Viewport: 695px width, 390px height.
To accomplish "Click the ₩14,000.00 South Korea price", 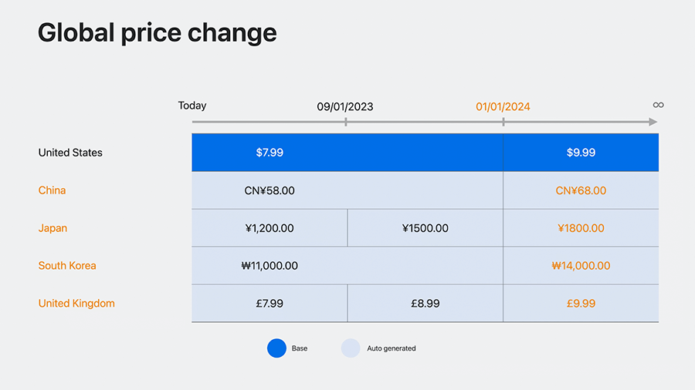I will [x=581, y=265].
